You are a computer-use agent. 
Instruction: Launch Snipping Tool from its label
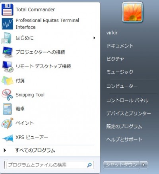click(30, 95)
